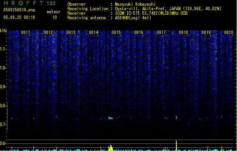Screen dimensions: 237x151
Task: Click the kHz axis unit label
Action: click(3, 31)
